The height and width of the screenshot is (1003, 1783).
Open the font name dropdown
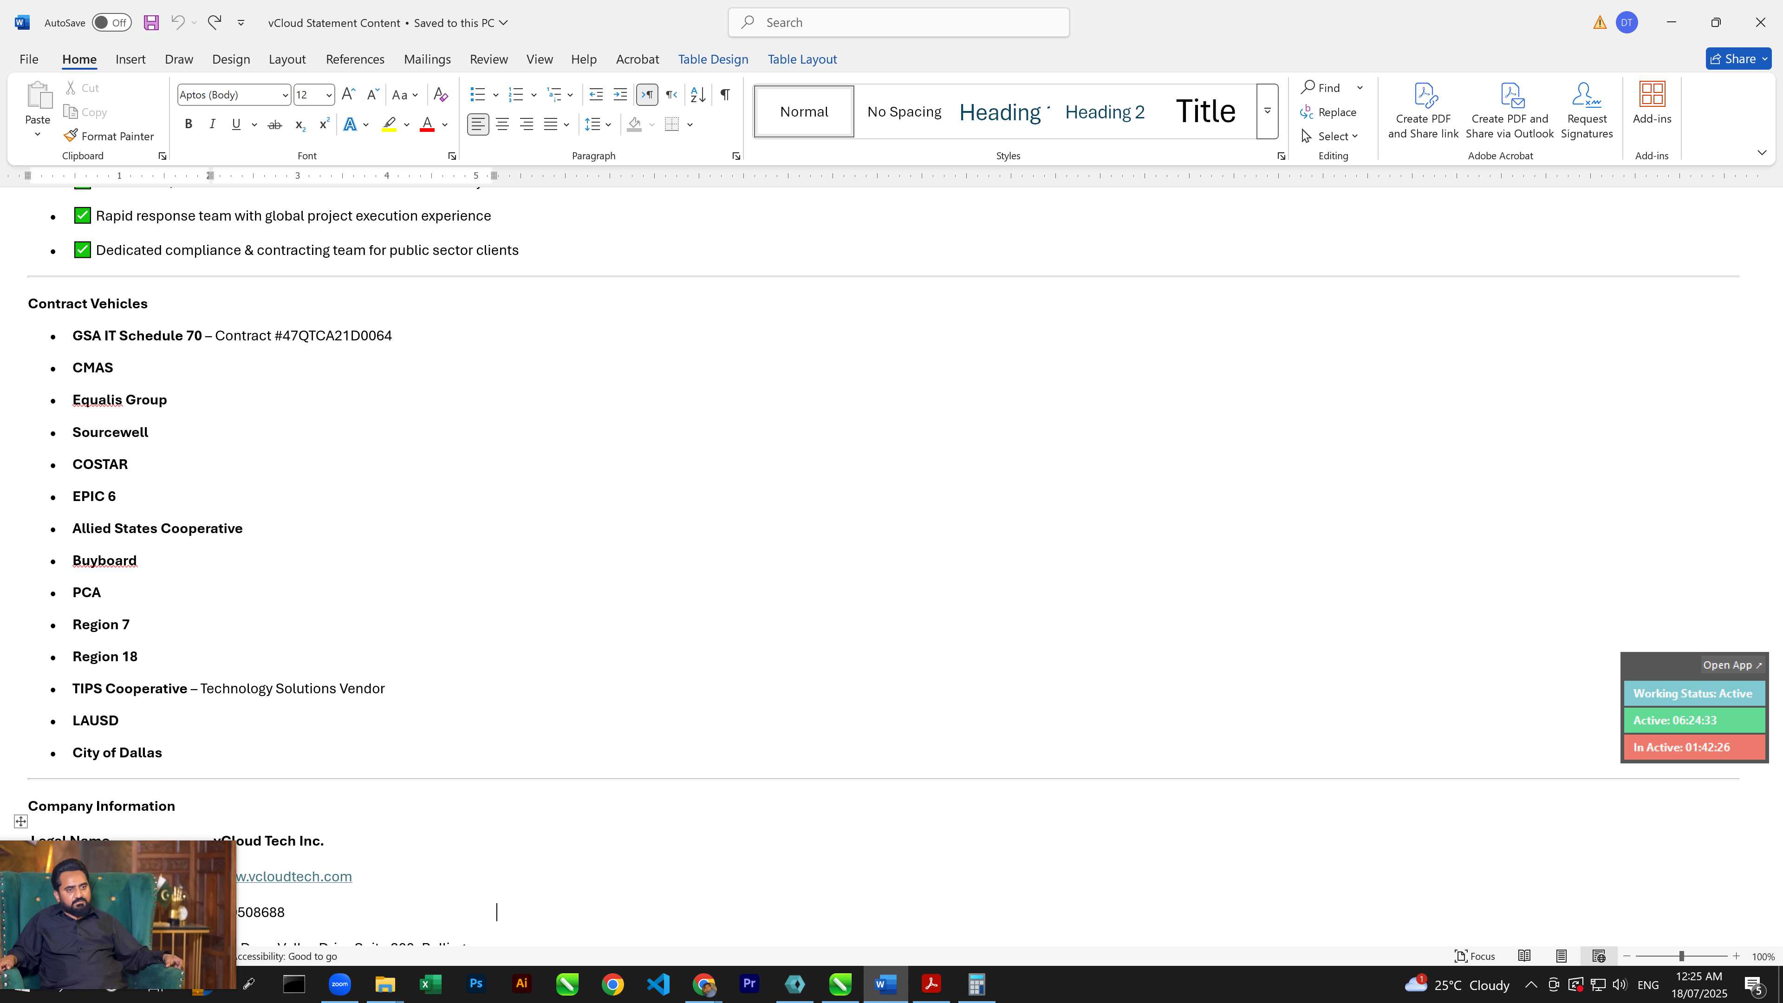[x=285, y=95]
